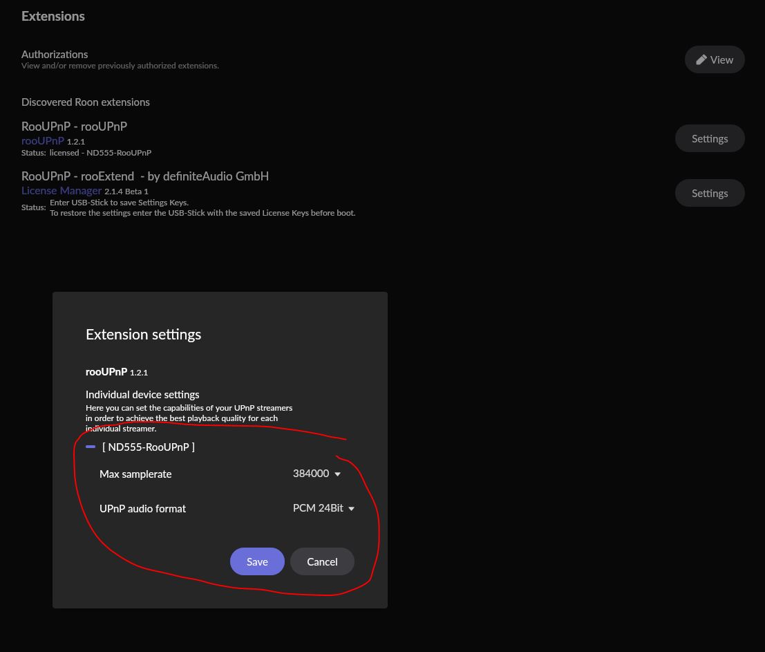Image resolution: width=765 pixels, height=652 pixels.
Task: Cancel the Extension settings dialog
Action: tap(322, 561)
